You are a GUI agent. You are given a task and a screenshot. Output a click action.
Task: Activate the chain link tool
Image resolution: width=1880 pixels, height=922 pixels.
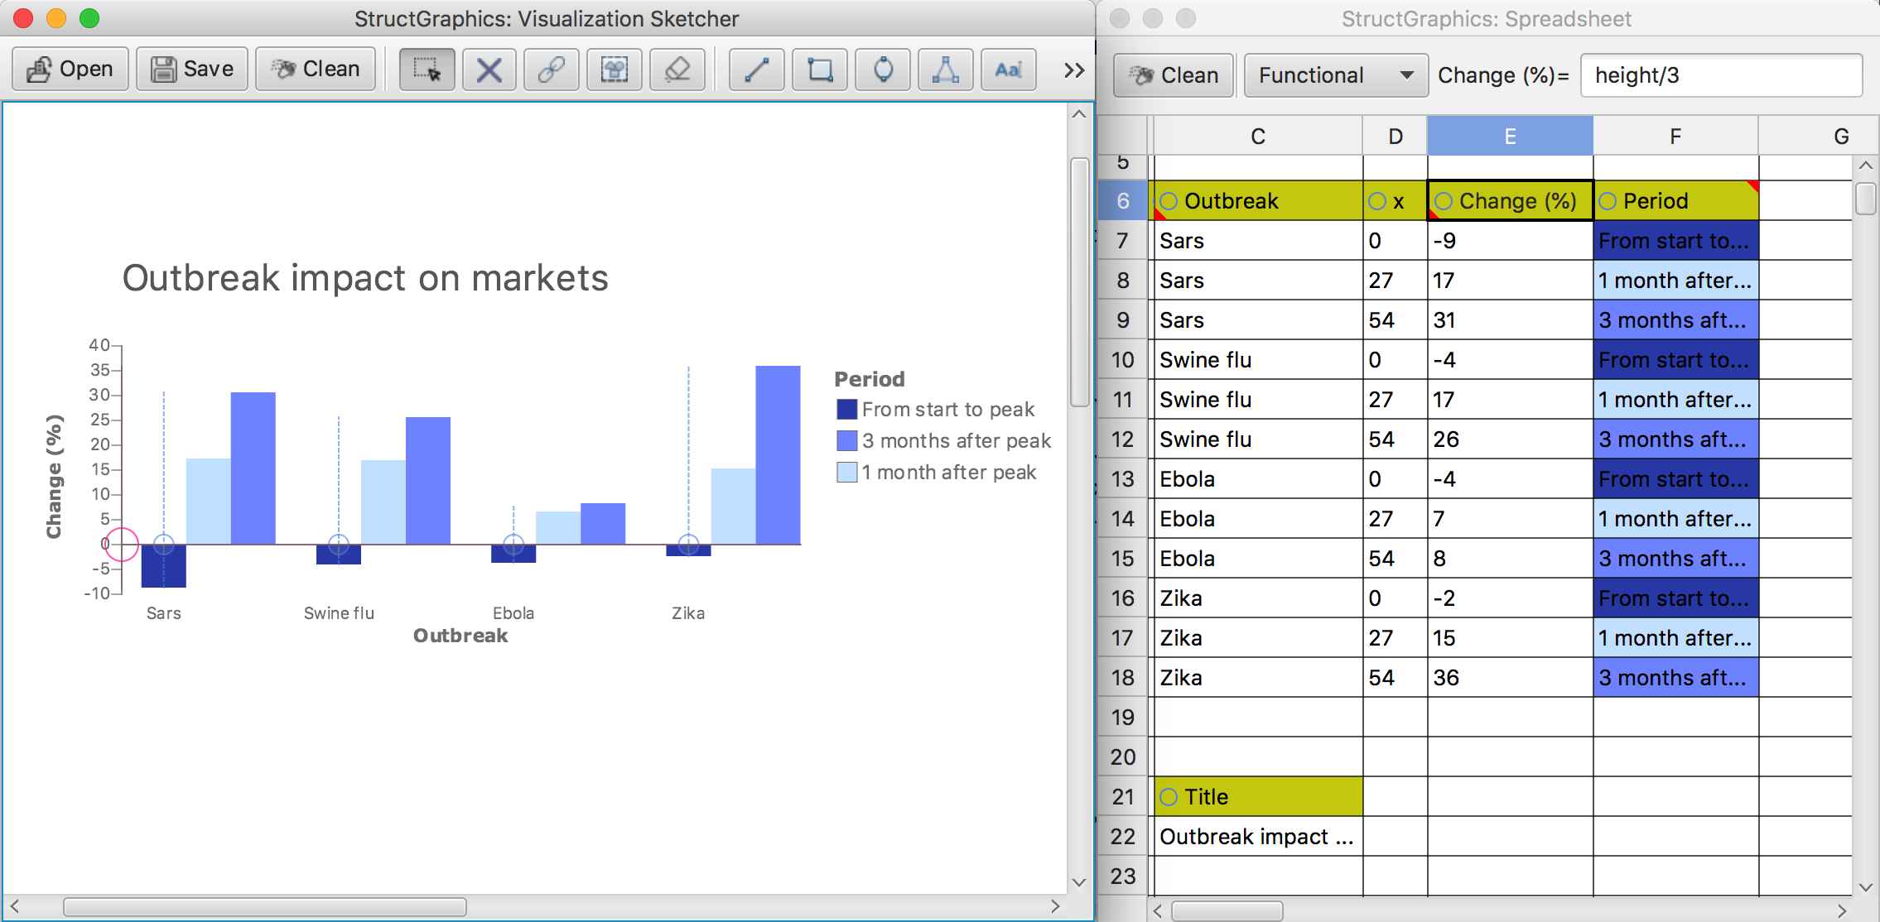552,70
